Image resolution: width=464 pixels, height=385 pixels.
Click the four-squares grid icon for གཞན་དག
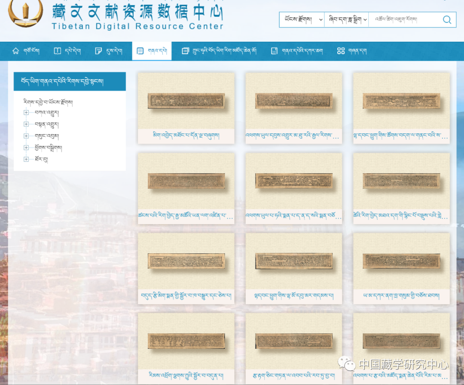(x=341, y=51)
